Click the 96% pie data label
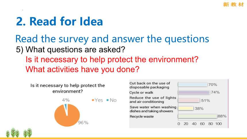Screen dimensions: 247x139 tap(83, 123)
